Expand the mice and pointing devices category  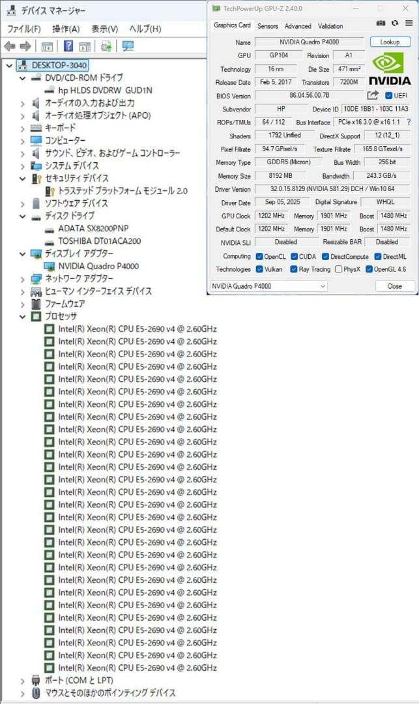coord(22,694)
